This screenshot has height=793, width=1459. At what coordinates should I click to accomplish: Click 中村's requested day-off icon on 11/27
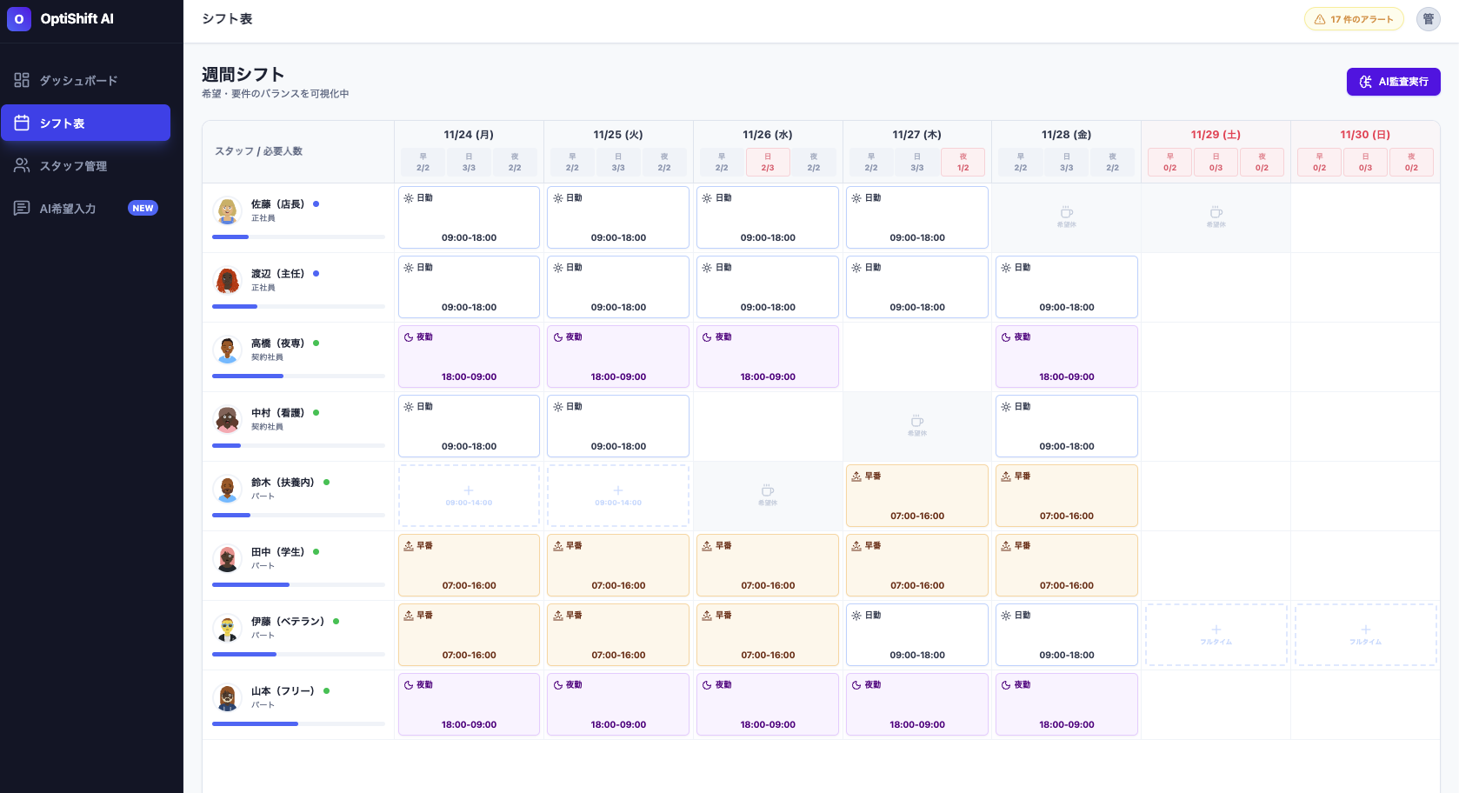(917, 423)
